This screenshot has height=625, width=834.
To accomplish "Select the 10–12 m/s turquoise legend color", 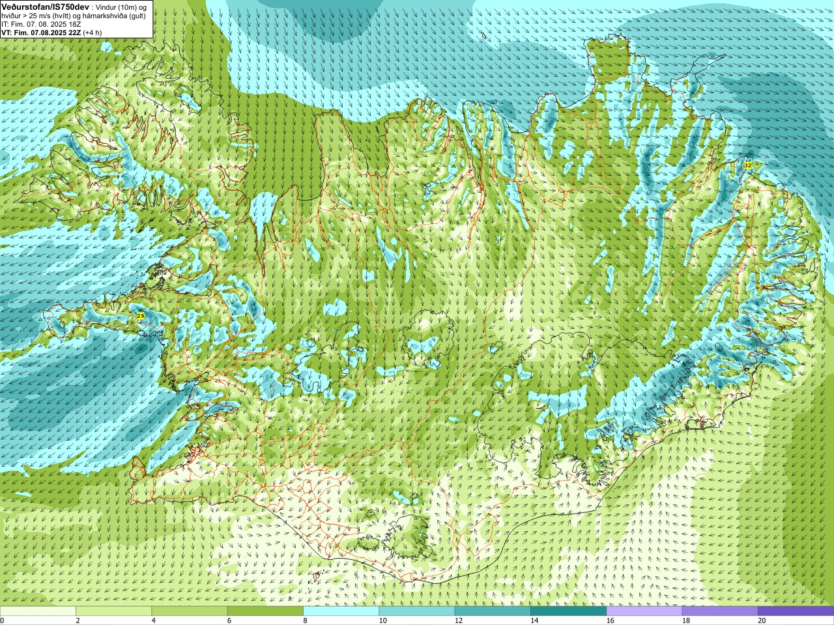I will coord(417,611).
